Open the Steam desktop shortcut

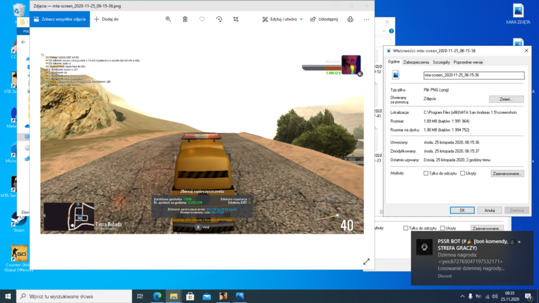click(18, 222)
